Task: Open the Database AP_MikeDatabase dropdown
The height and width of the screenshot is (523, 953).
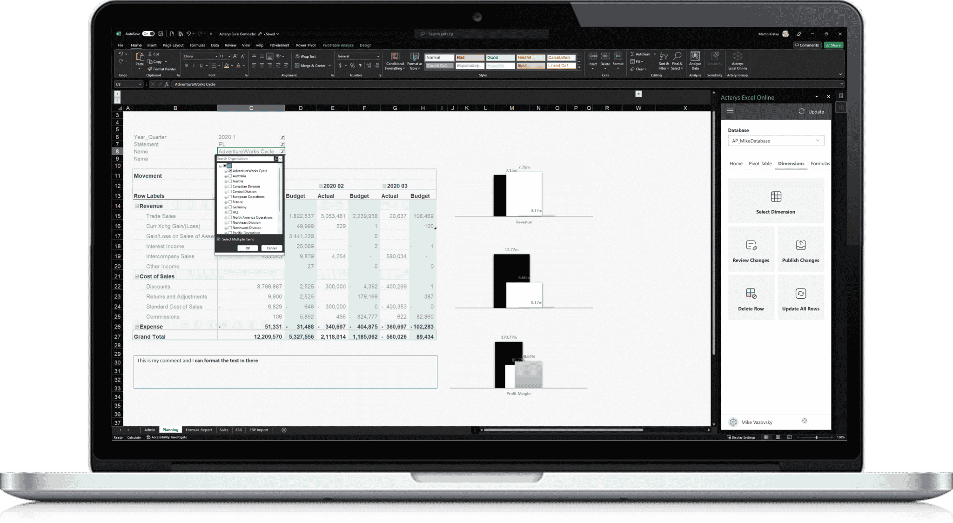Action: (776, 141)
